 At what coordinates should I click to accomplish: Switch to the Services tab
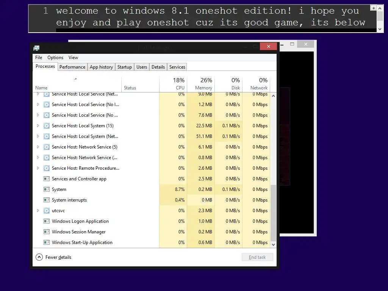coord(177,67)
